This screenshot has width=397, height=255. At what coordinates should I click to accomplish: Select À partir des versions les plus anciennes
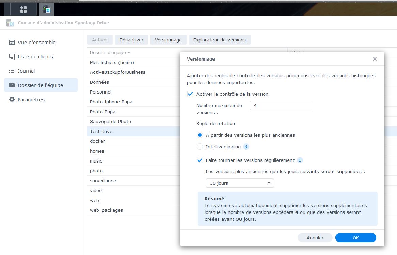click(x=200, y=135)
